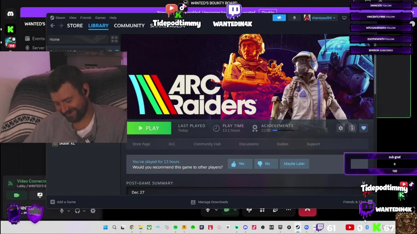
Task: Expand camera options arrow in call controls
Action: (x=235, y=210)
